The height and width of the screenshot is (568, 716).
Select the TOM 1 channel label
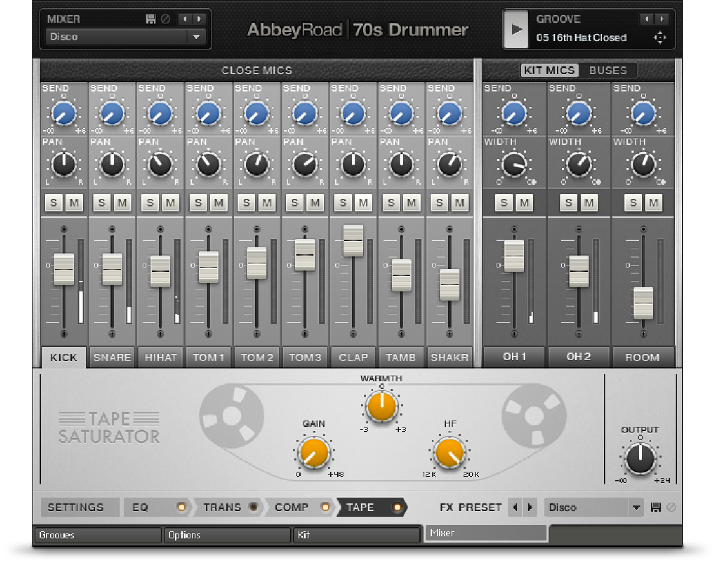point(209,358)
